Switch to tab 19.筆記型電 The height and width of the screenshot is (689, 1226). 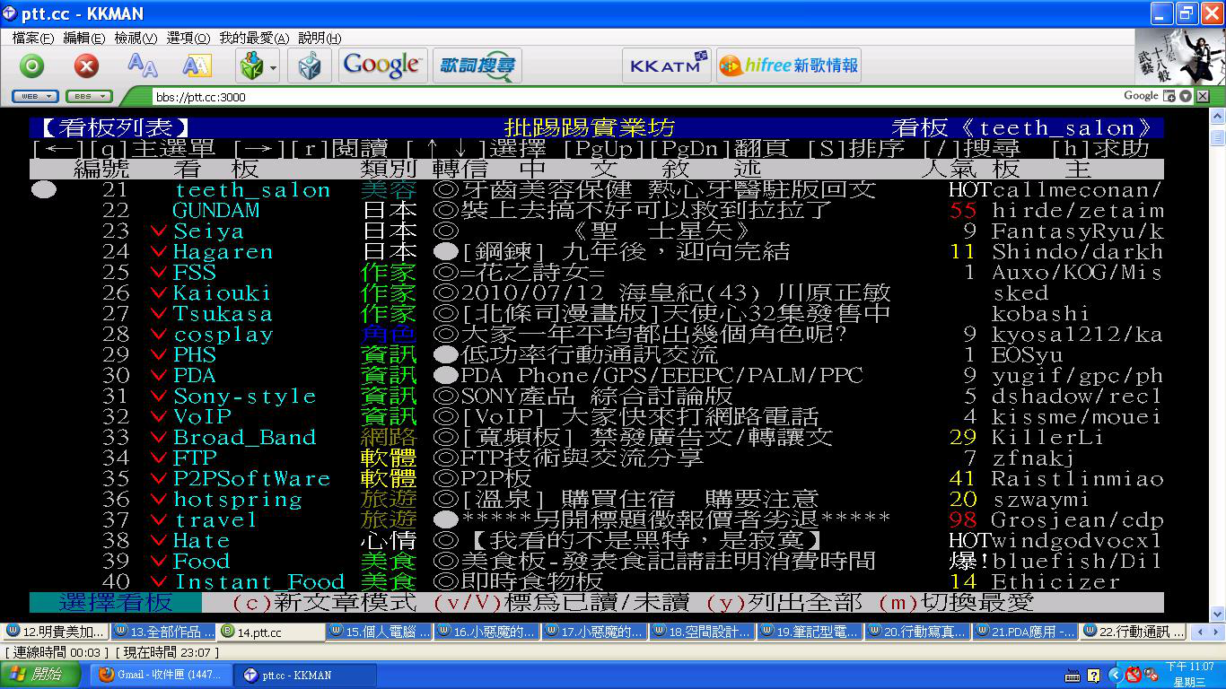(x=810, y=632)
